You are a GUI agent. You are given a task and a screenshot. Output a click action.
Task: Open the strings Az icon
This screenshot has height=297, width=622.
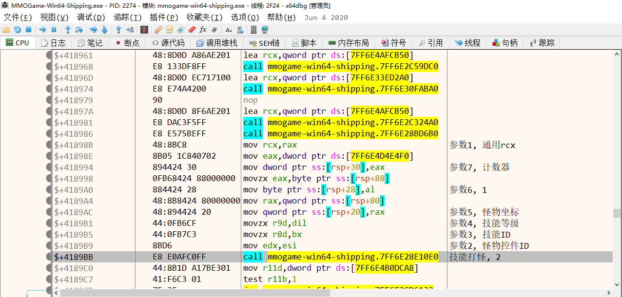click(x=228, y=30)
